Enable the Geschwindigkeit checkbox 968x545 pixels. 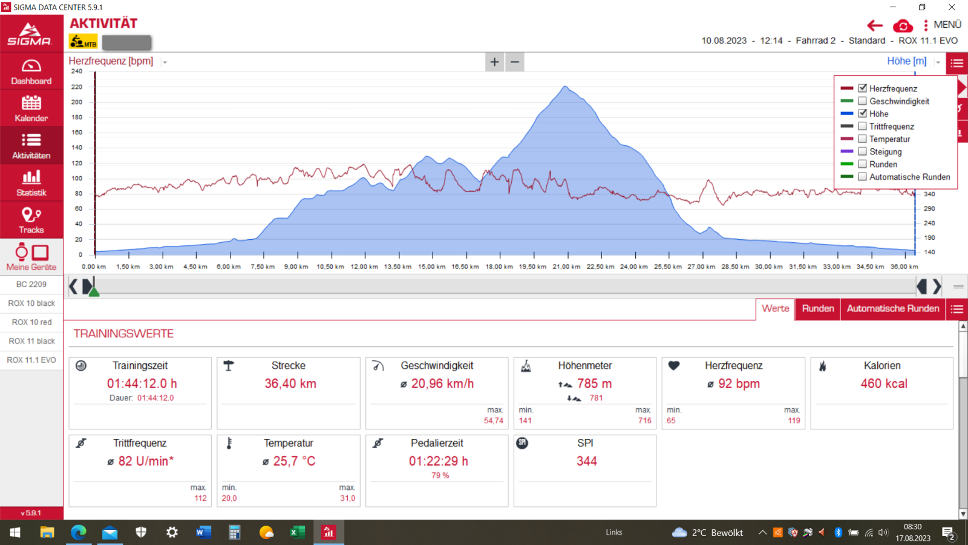(863, 101)
